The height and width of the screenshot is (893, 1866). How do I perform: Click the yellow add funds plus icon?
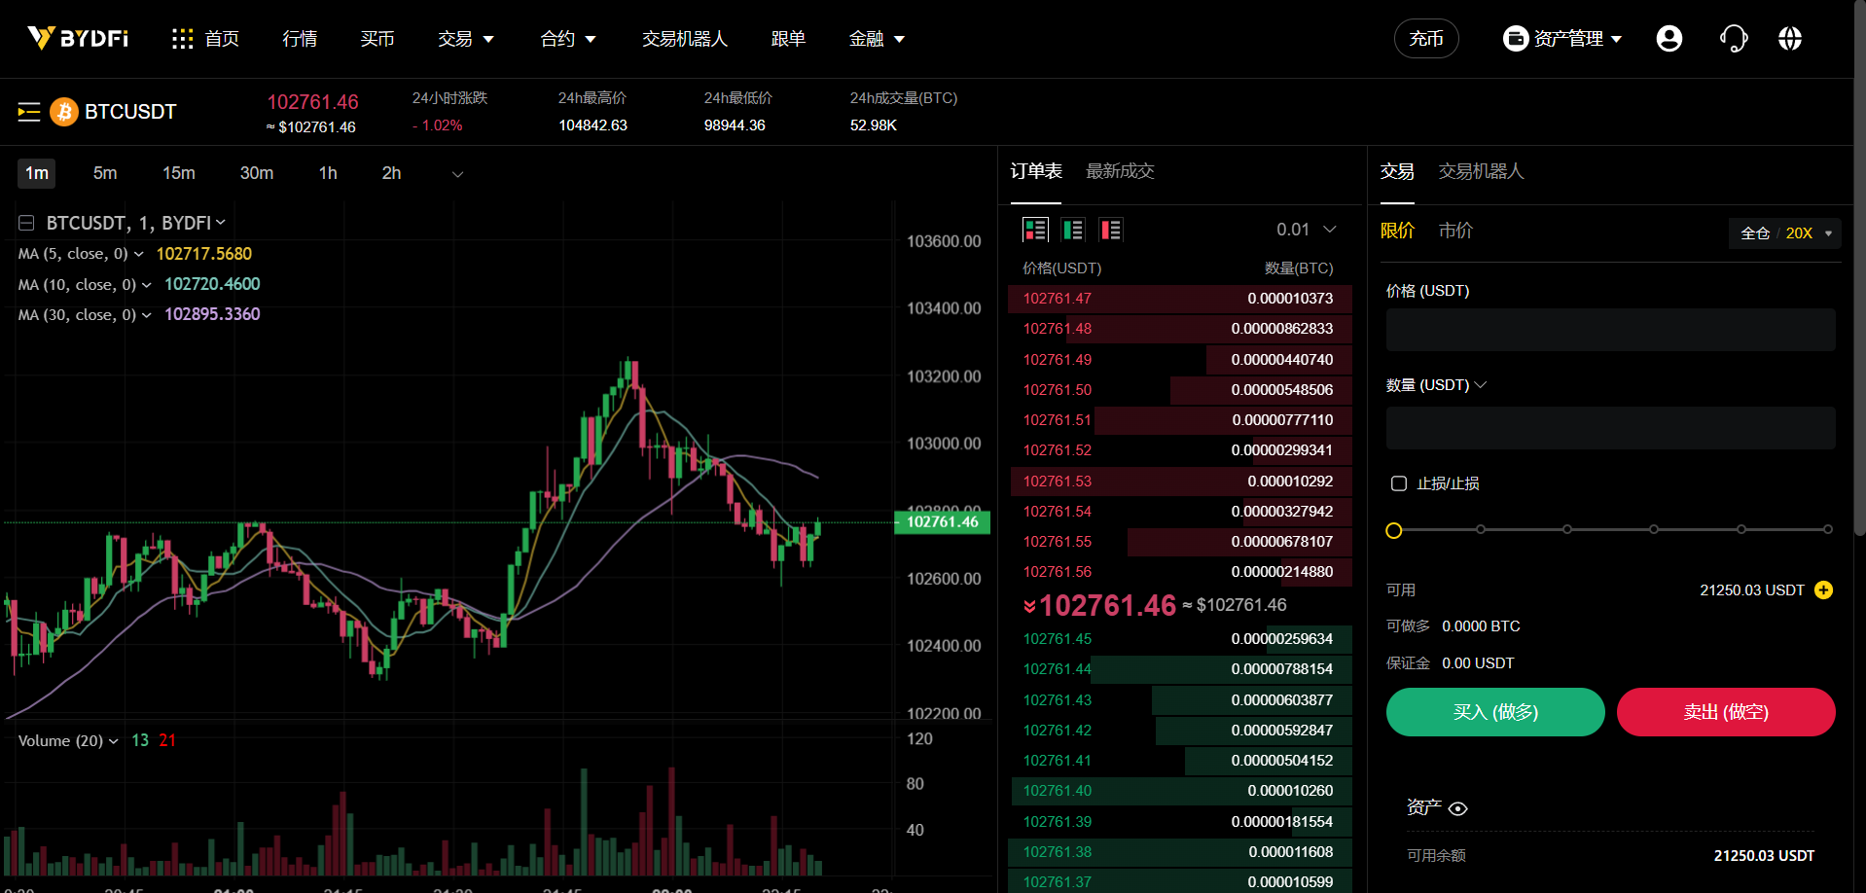[1823, 590]
